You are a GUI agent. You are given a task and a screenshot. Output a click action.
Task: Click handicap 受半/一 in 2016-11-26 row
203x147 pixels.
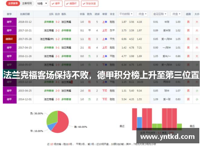click(166, 56)
